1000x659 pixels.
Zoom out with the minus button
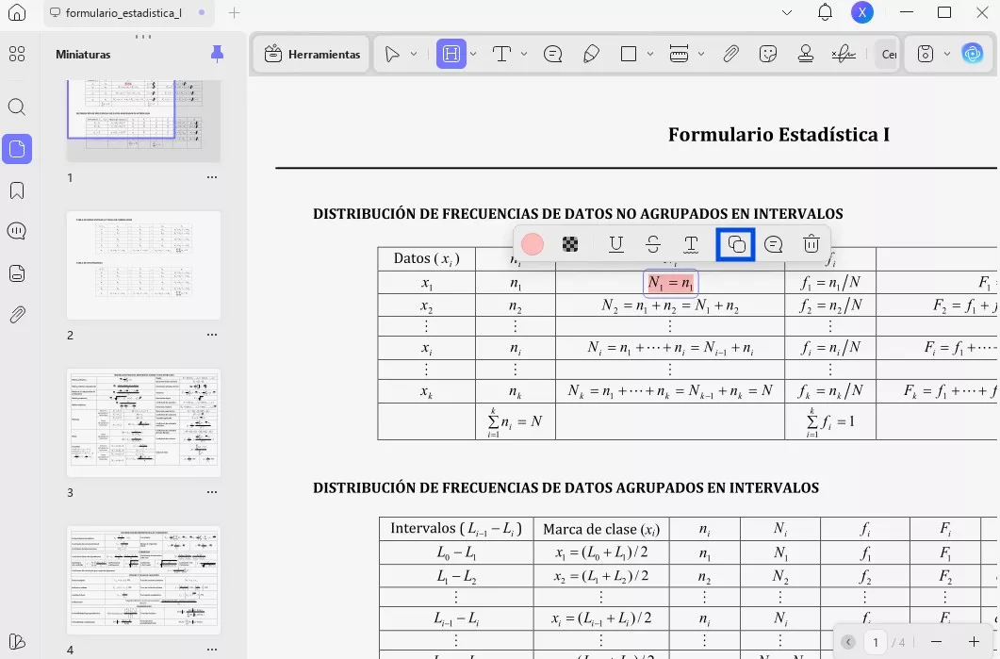click(x=936, y=642)
